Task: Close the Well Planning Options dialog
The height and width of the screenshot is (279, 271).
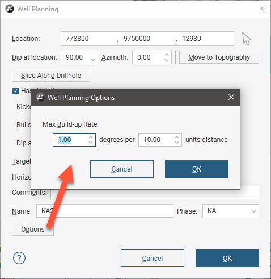Action: click(x=231, y=97)
